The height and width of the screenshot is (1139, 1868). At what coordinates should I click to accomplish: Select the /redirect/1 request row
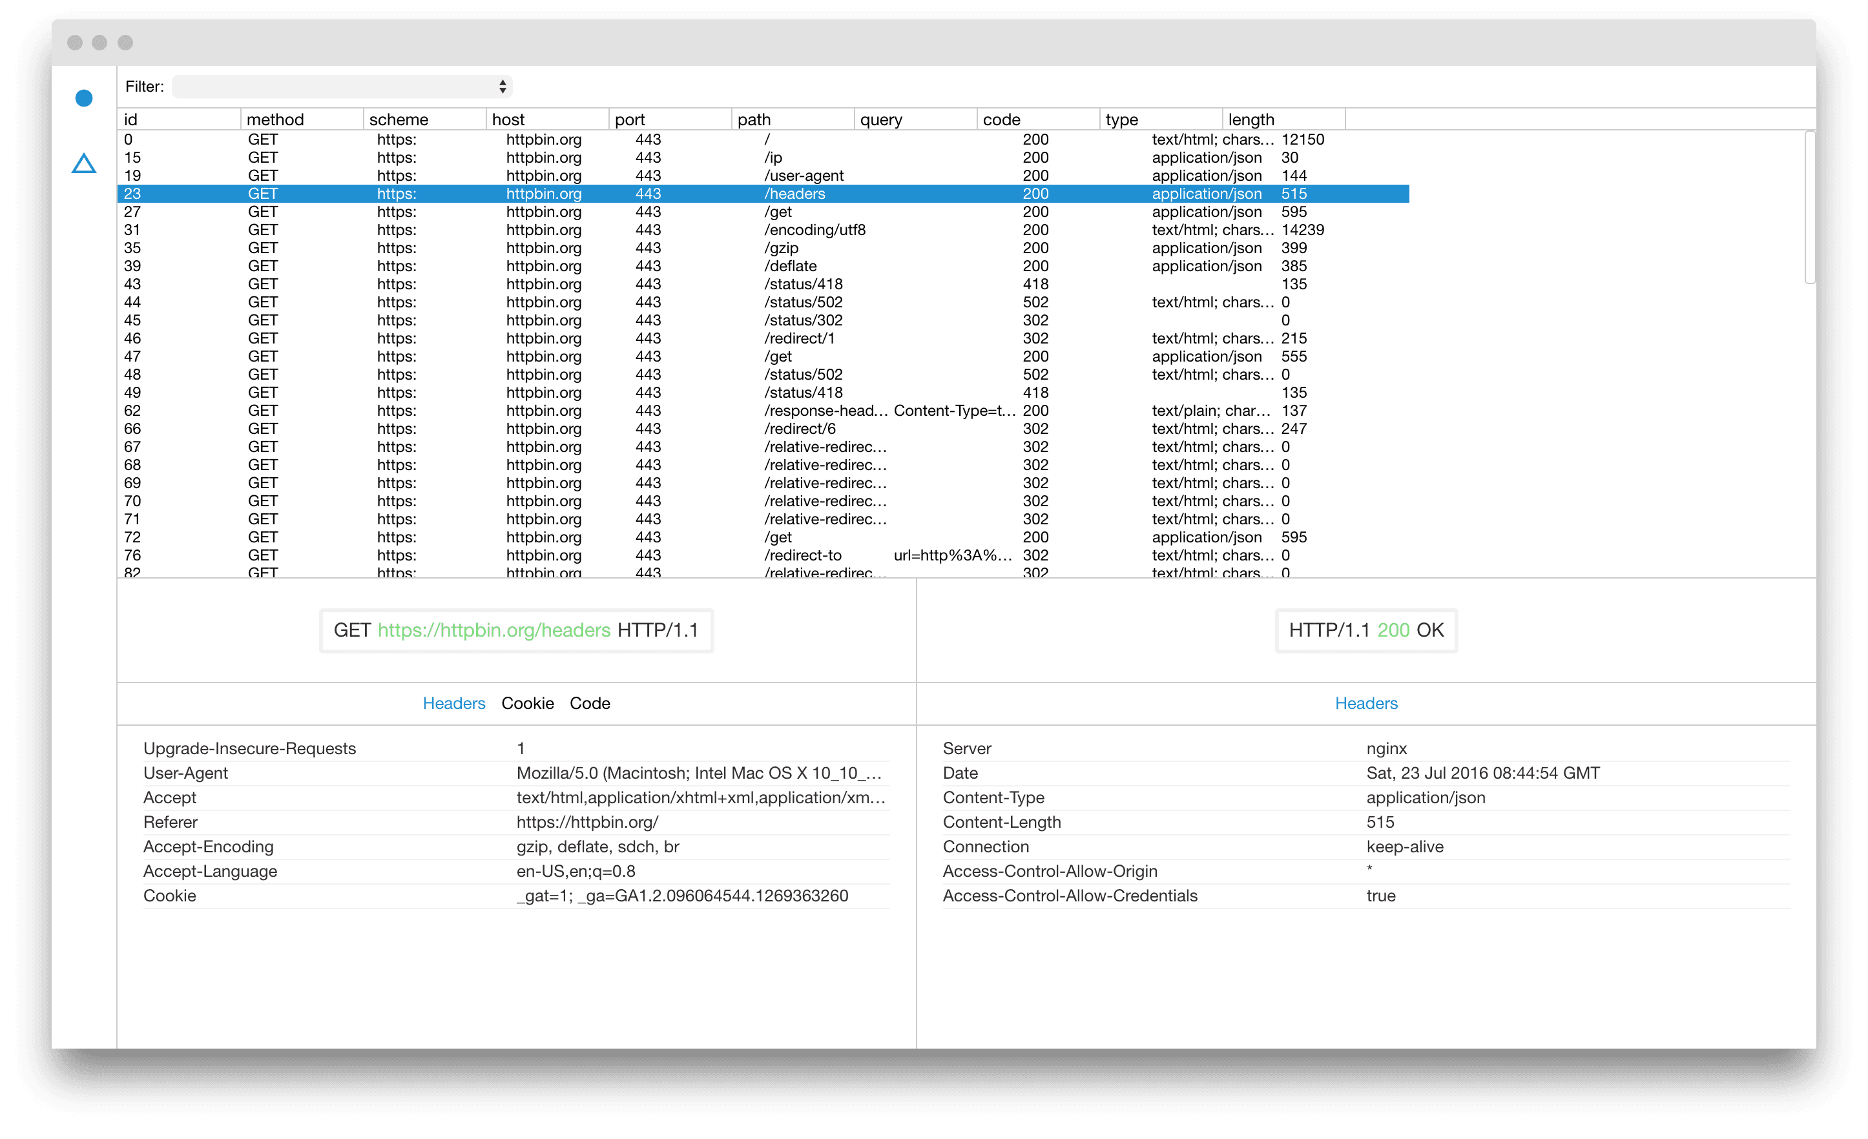click(763, 339)
